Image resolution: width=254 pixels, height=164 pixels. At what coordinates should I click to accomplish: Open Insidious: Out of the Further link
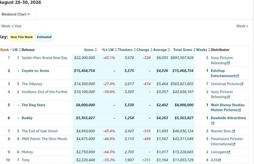coord(45,92)
